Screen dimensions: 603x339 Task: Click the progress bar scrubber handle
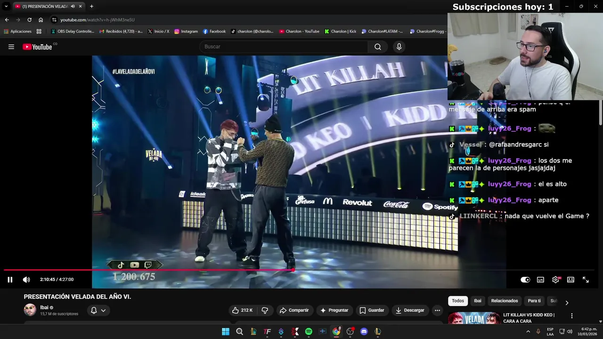click(293, 270)
